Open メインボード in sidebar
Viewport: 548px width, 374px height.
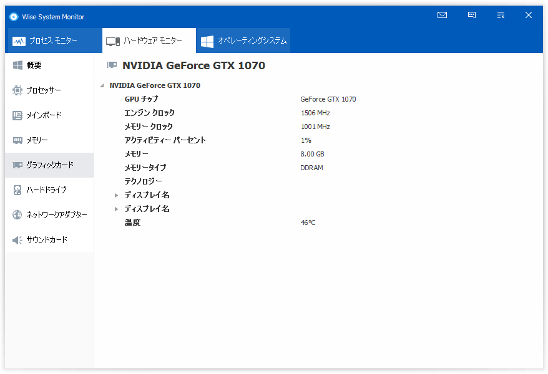coord(49,115)
